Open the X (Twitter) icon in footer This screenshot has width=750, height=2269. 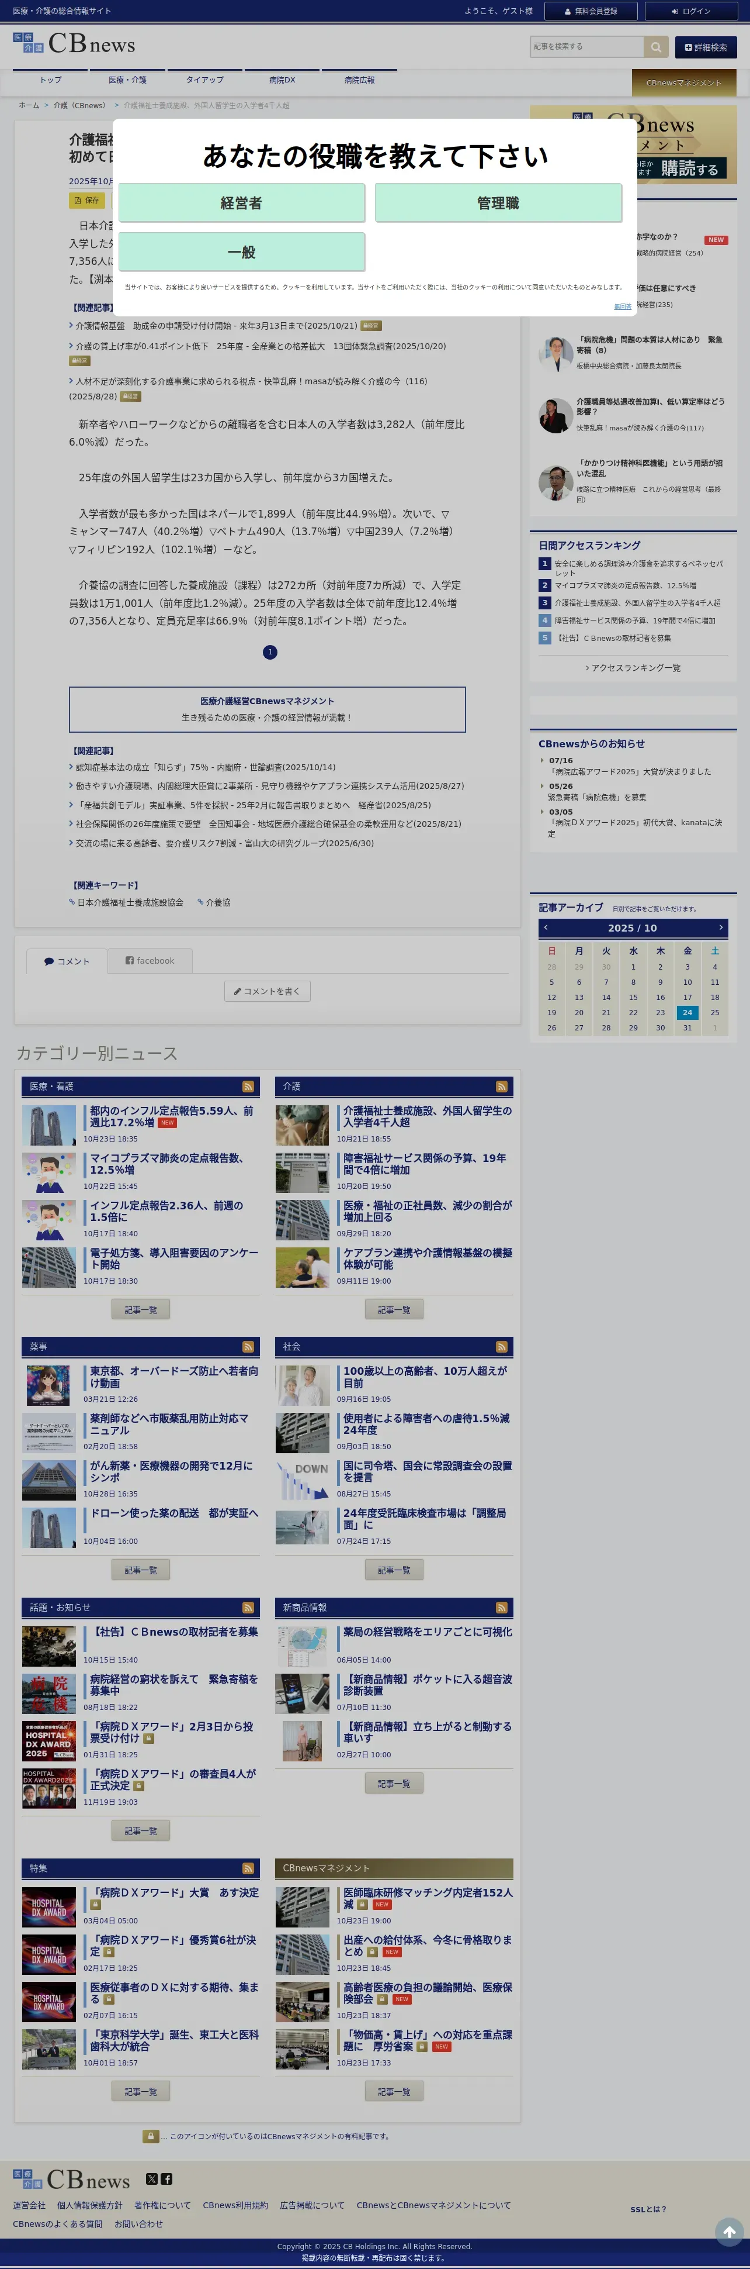(x=151, y=2179)
